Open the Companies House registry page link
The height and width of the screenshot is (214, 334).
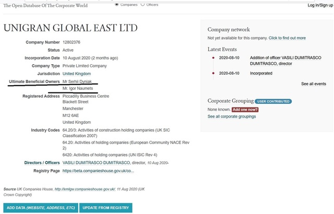point(98,171)
